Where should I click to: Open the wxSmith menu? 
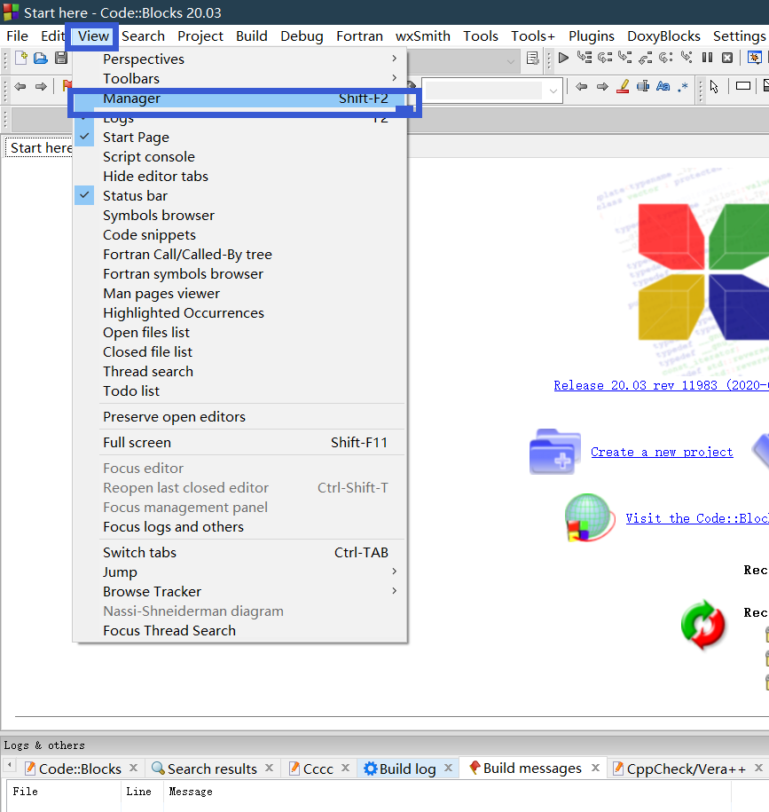click(423, 36)
